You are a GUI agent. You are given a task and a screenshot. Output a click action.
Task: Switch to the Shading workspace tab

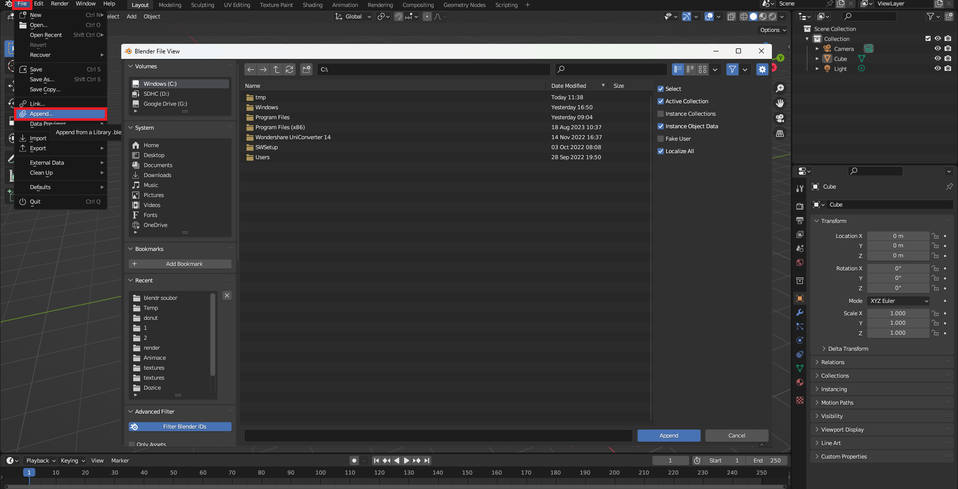312,5
